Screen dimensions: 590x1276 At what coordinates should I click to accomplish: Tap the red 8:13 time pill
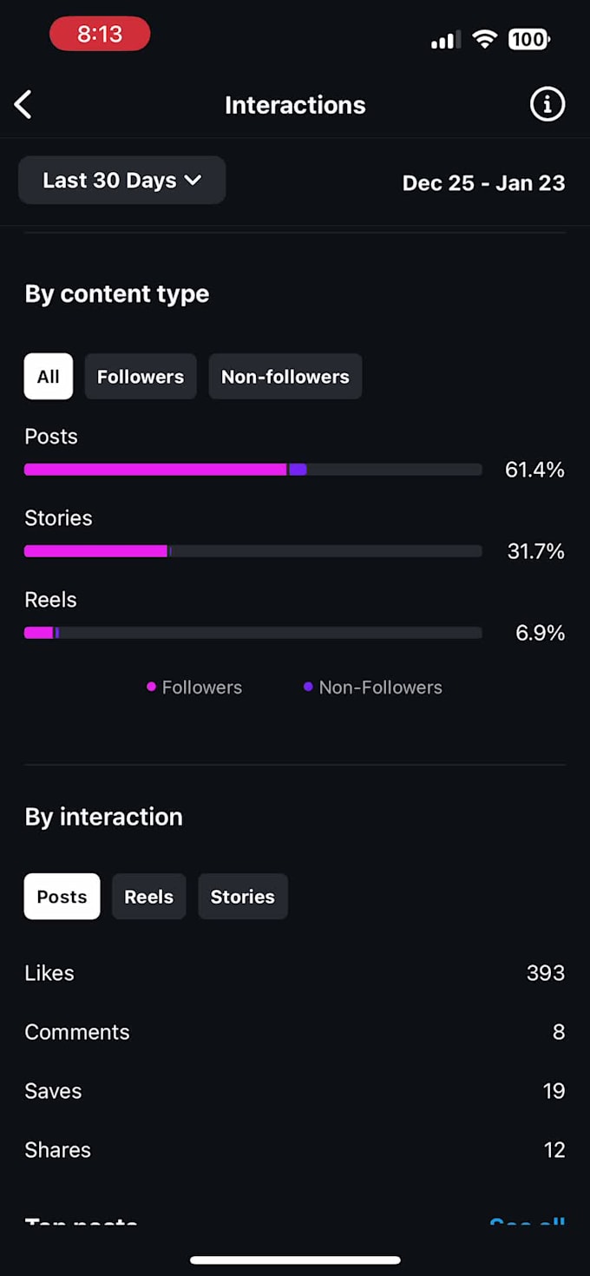click(100, 35)
